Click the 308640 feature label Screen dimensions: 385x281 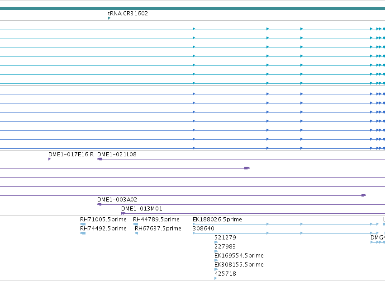click(x=204, y=229)
